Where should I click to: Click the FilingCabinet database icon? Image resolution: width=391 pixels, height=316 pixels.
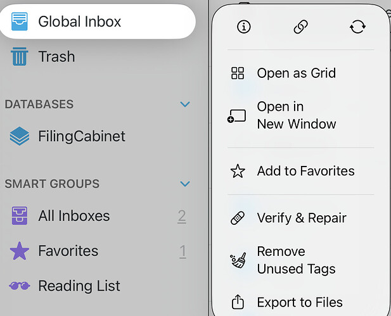click(x=20, y=136)
